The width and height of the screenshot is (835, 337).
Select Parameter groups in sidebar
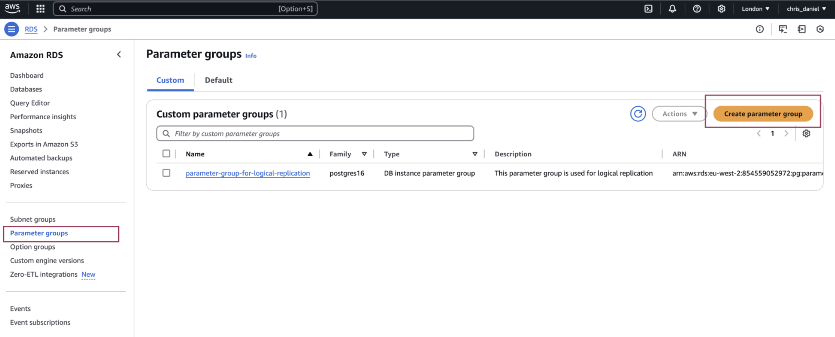pos(39,233)
